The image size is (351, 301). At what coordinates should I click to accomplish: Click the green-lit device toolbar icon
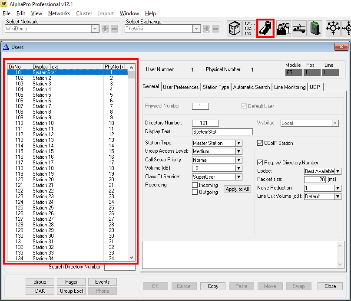315,28
